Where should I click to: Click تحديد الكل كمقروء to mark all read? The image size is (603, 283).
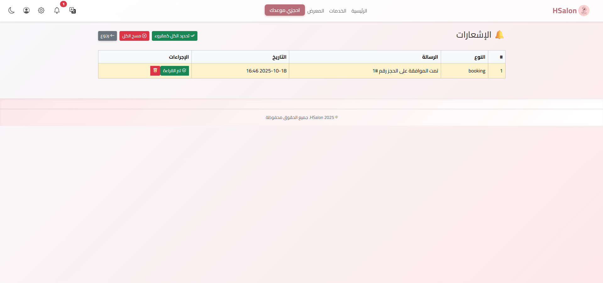click(174, 36)
